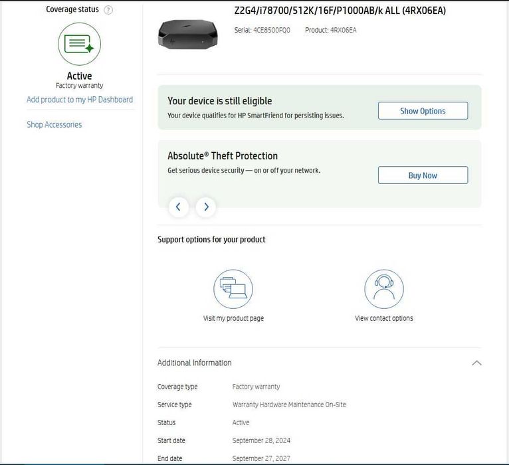Click the Coverage status help question icon
This screenshot has width=509, height=465.
tap(108, 10)
